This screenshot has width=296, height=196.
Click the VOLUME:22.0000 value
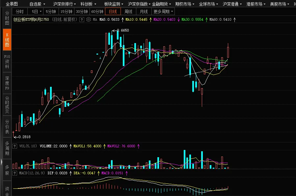53,146
